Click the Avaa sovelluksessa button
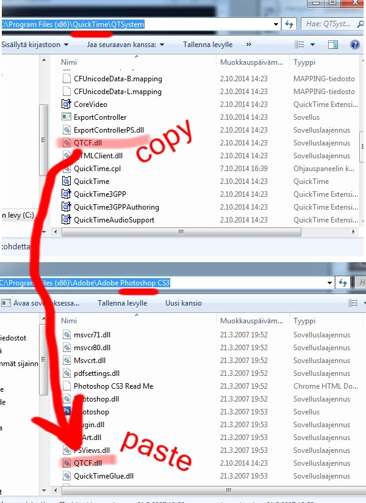This screenshot has width=366, height=503. tap(40, 303)
